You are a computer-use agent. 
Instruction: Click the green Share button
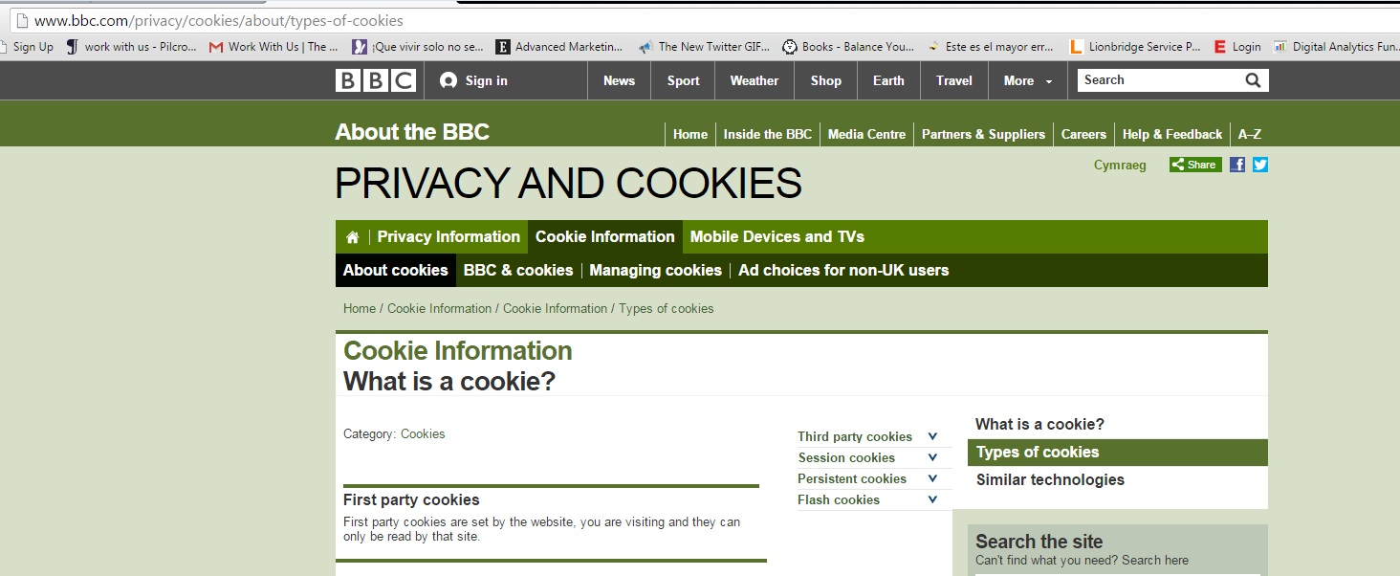coord(1195,165)
